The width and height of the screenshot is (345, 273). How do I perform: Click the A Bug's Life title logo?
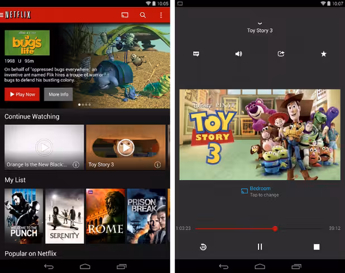pyautogui.click(x=27, y=43)
